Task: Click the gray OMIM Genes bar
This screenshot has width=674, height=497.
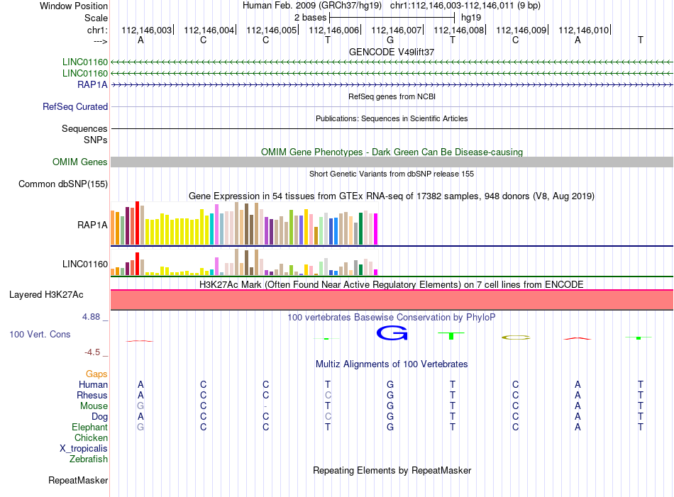Action: point(392,162)
